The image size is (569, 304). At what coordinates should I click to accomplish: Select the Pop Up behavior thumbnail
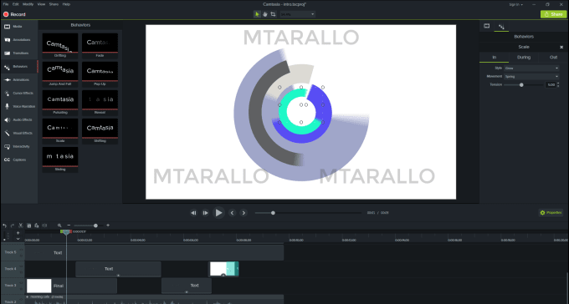coord(100,74)
